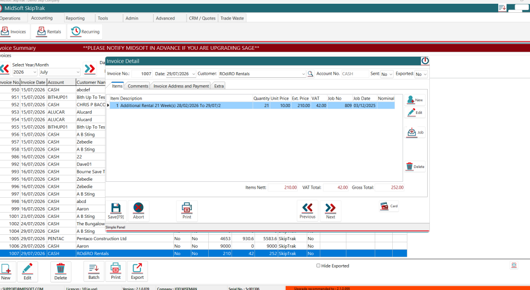The image size is (530, 290).
Task: Click the customer search magnifier icon
Action: [310, 74]
